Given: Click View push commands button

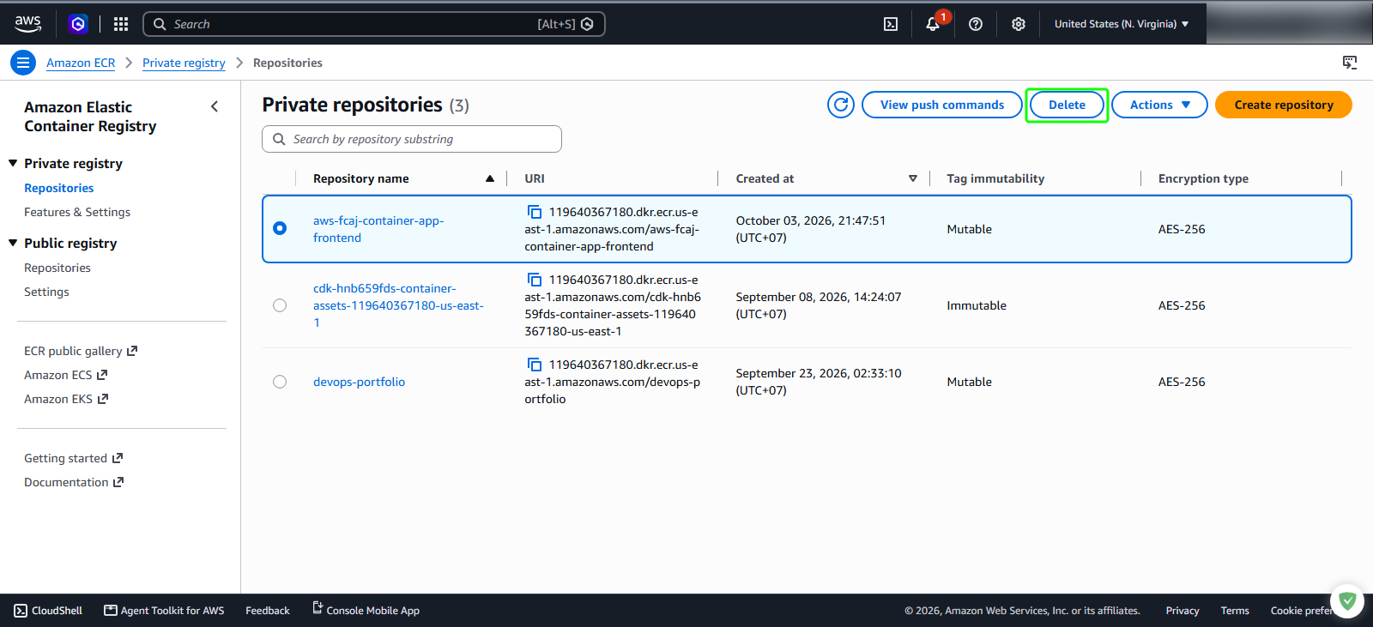Looking at the screenshot, I should coord(942,105).
